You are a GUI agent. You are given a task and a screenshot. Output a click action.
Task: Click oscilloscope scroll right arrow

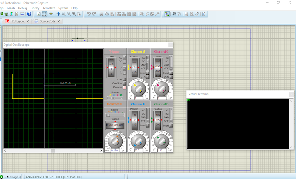coord(101,151)
